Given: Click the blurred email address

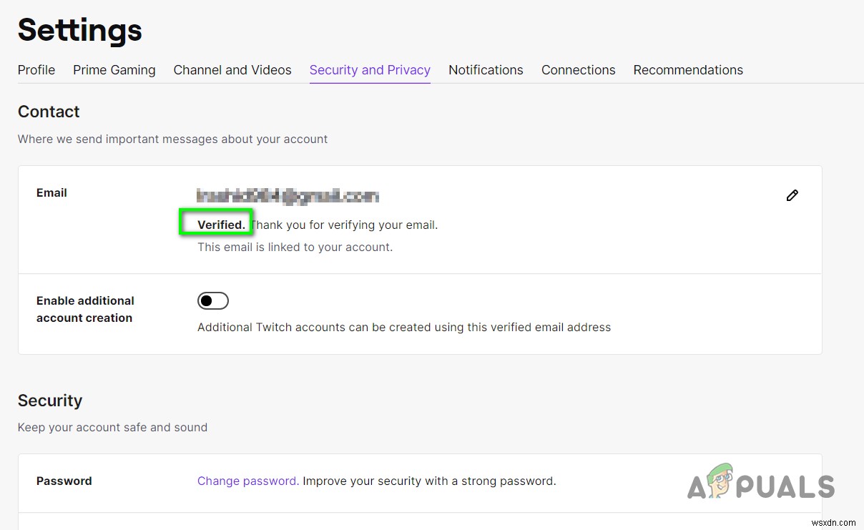Looking at the screenshot, I should (x=288, y=196).
